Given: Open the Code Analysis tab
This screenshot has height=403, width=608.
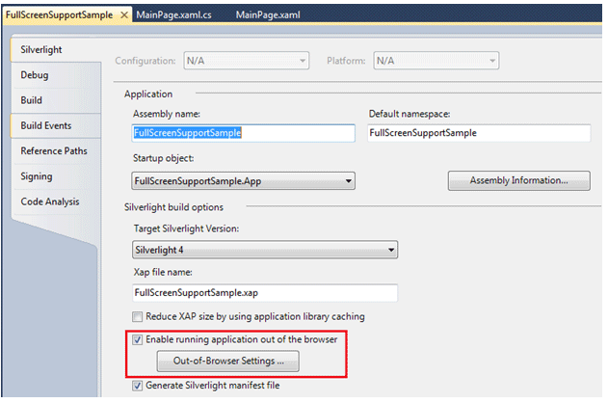Looking at the screenshot, I should pos(50,201).
